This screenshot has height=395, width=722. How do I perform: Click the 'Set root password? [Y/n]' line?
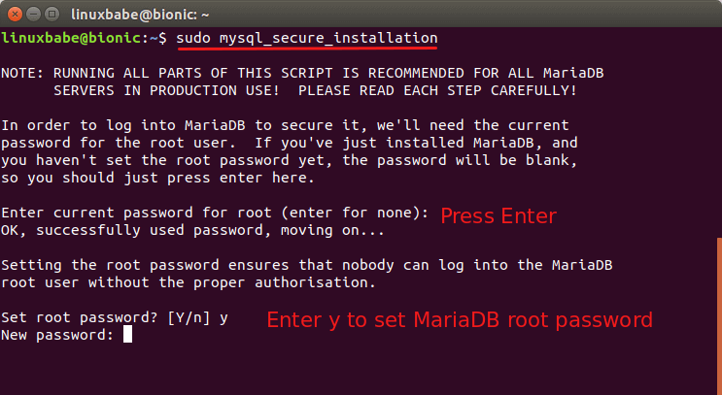coord(115,317)
